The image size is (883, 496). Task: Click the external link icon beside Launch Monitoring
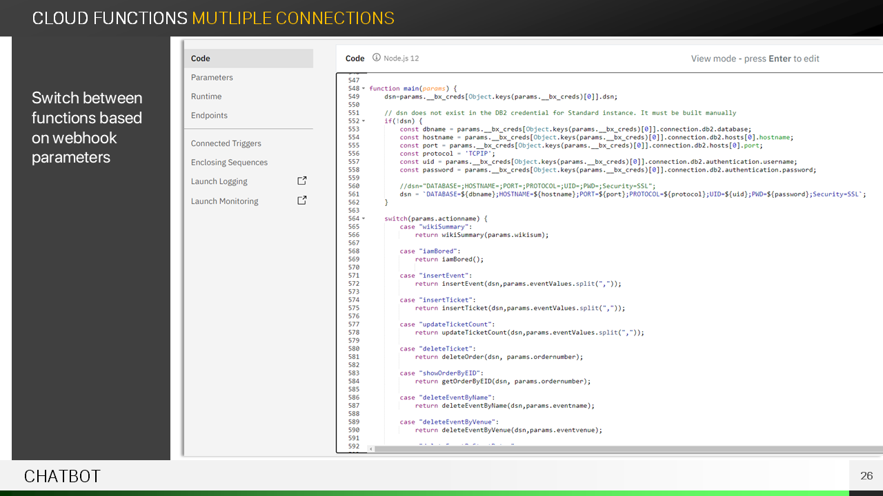pos(301,200)
